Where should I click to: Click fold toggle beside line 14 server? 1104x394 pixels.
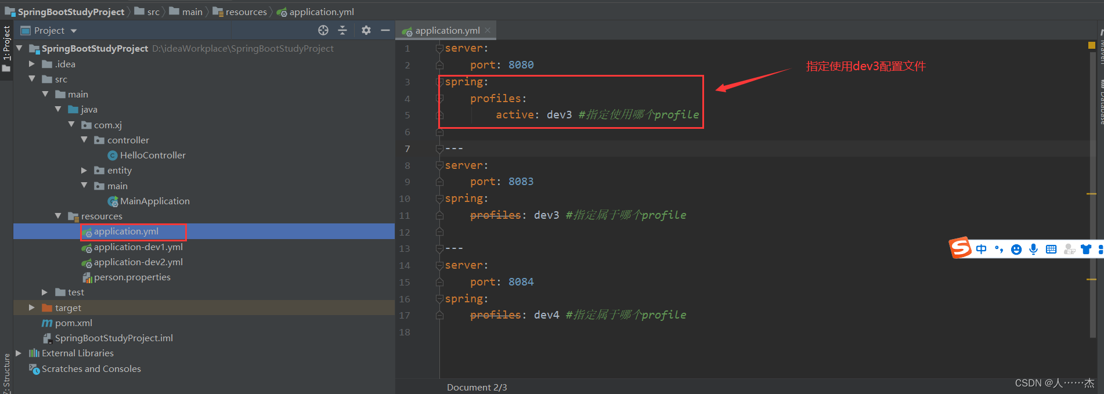[x=439, y=265]
